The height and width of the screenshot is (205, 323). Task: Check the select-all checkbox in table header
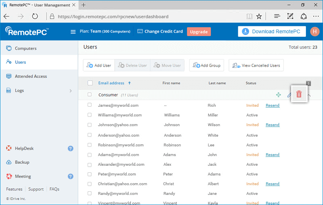click(x=90, y=83)
